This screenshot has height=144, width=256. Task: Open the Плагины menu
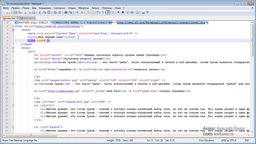(107, 8)
